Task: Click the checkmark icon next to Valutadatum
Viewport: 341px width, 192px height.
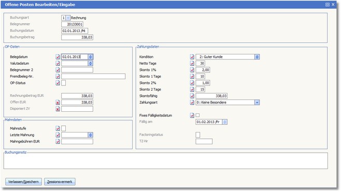Action: (x=58, y=64)
